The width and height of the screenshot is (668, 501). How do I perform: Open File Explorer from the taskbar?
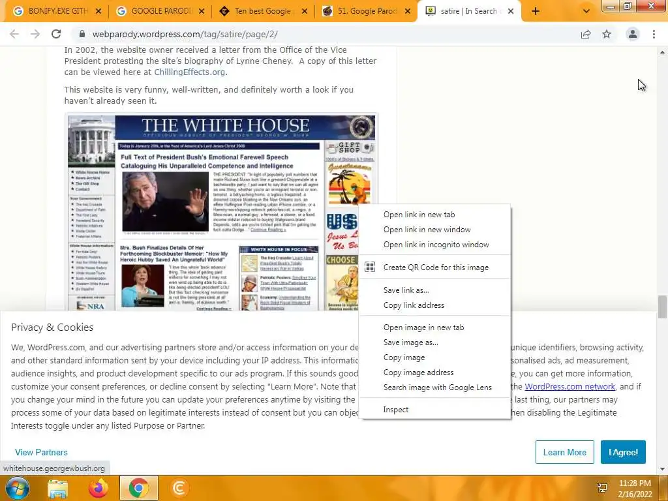57,489
